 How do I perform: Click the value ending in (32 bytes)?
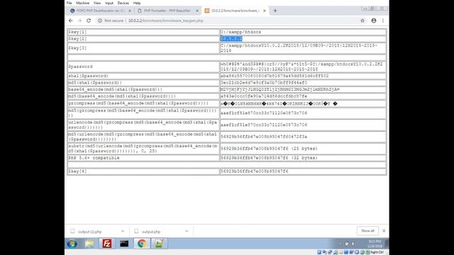coord(269,158)
